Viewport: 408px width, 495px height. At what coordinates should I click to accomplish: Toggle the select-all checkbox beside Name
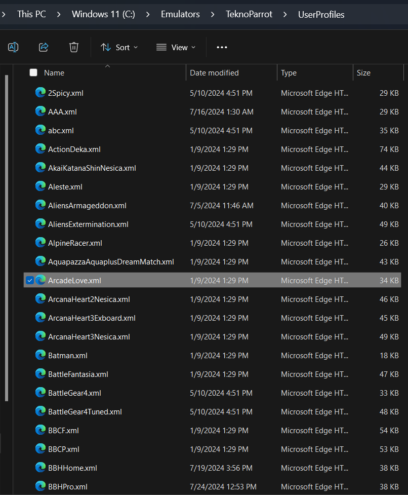(x=33, y=72)
